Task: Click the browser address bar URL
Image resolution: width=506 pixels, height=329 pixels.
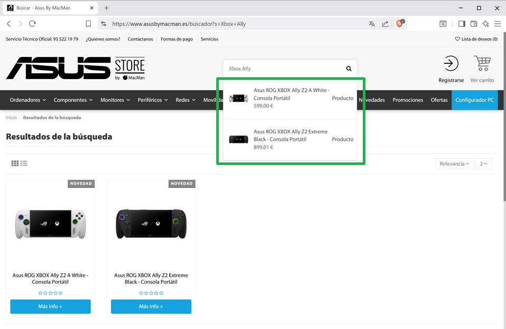Action: tap(179, 24)
